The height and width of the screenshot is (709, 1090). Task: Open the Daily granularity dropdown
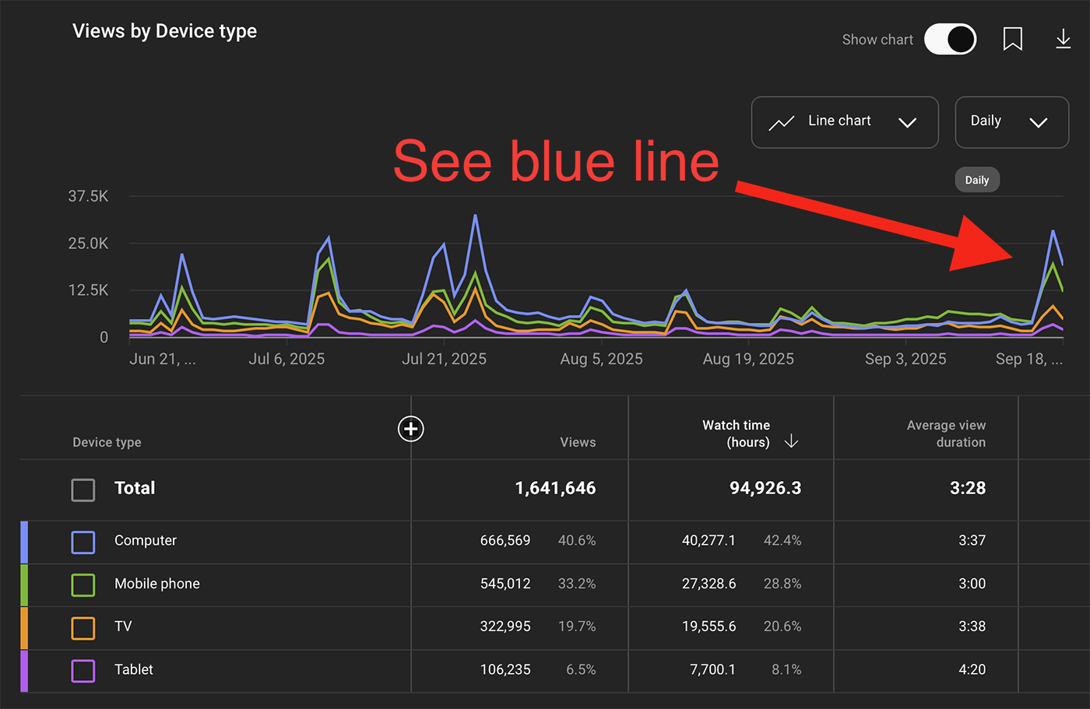pos(1011,122)
